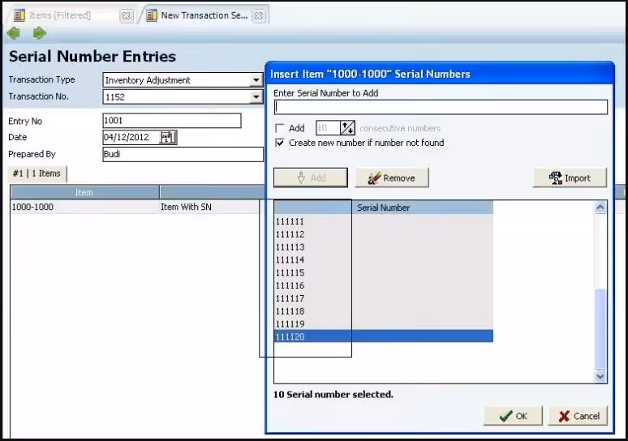Select serial number 111112

tap(383, 234)
